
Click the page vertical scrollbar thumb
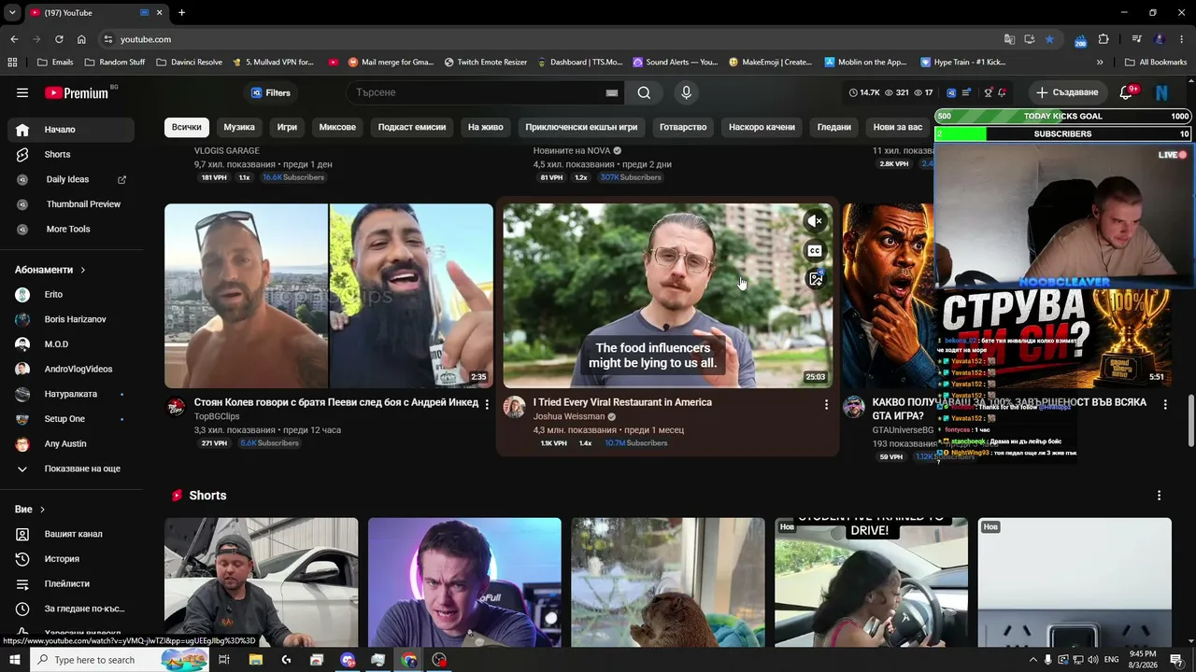point(1191,422)
